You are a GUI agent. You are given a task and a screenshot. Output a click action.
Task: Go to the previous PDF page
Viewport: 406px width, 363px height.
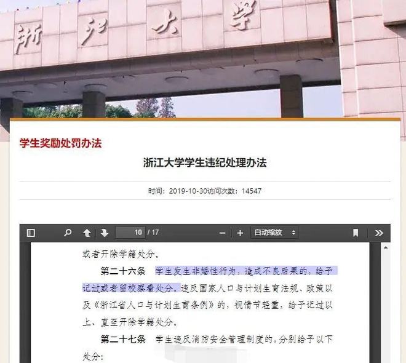[87, 233]
